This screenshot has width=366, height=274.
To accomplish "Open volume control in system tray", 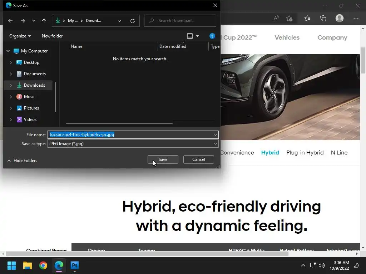I will tap(322, 265).
